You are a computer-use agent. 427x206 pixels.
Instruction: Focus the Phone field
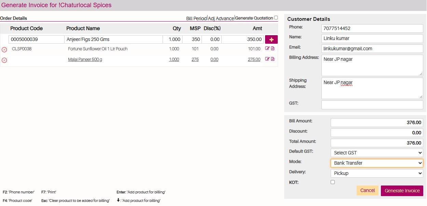pyautogui.click(x=372, y=28)
